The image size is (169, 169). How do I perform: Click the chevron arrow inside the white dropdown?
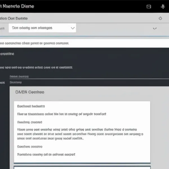click(x=73, y=28)
